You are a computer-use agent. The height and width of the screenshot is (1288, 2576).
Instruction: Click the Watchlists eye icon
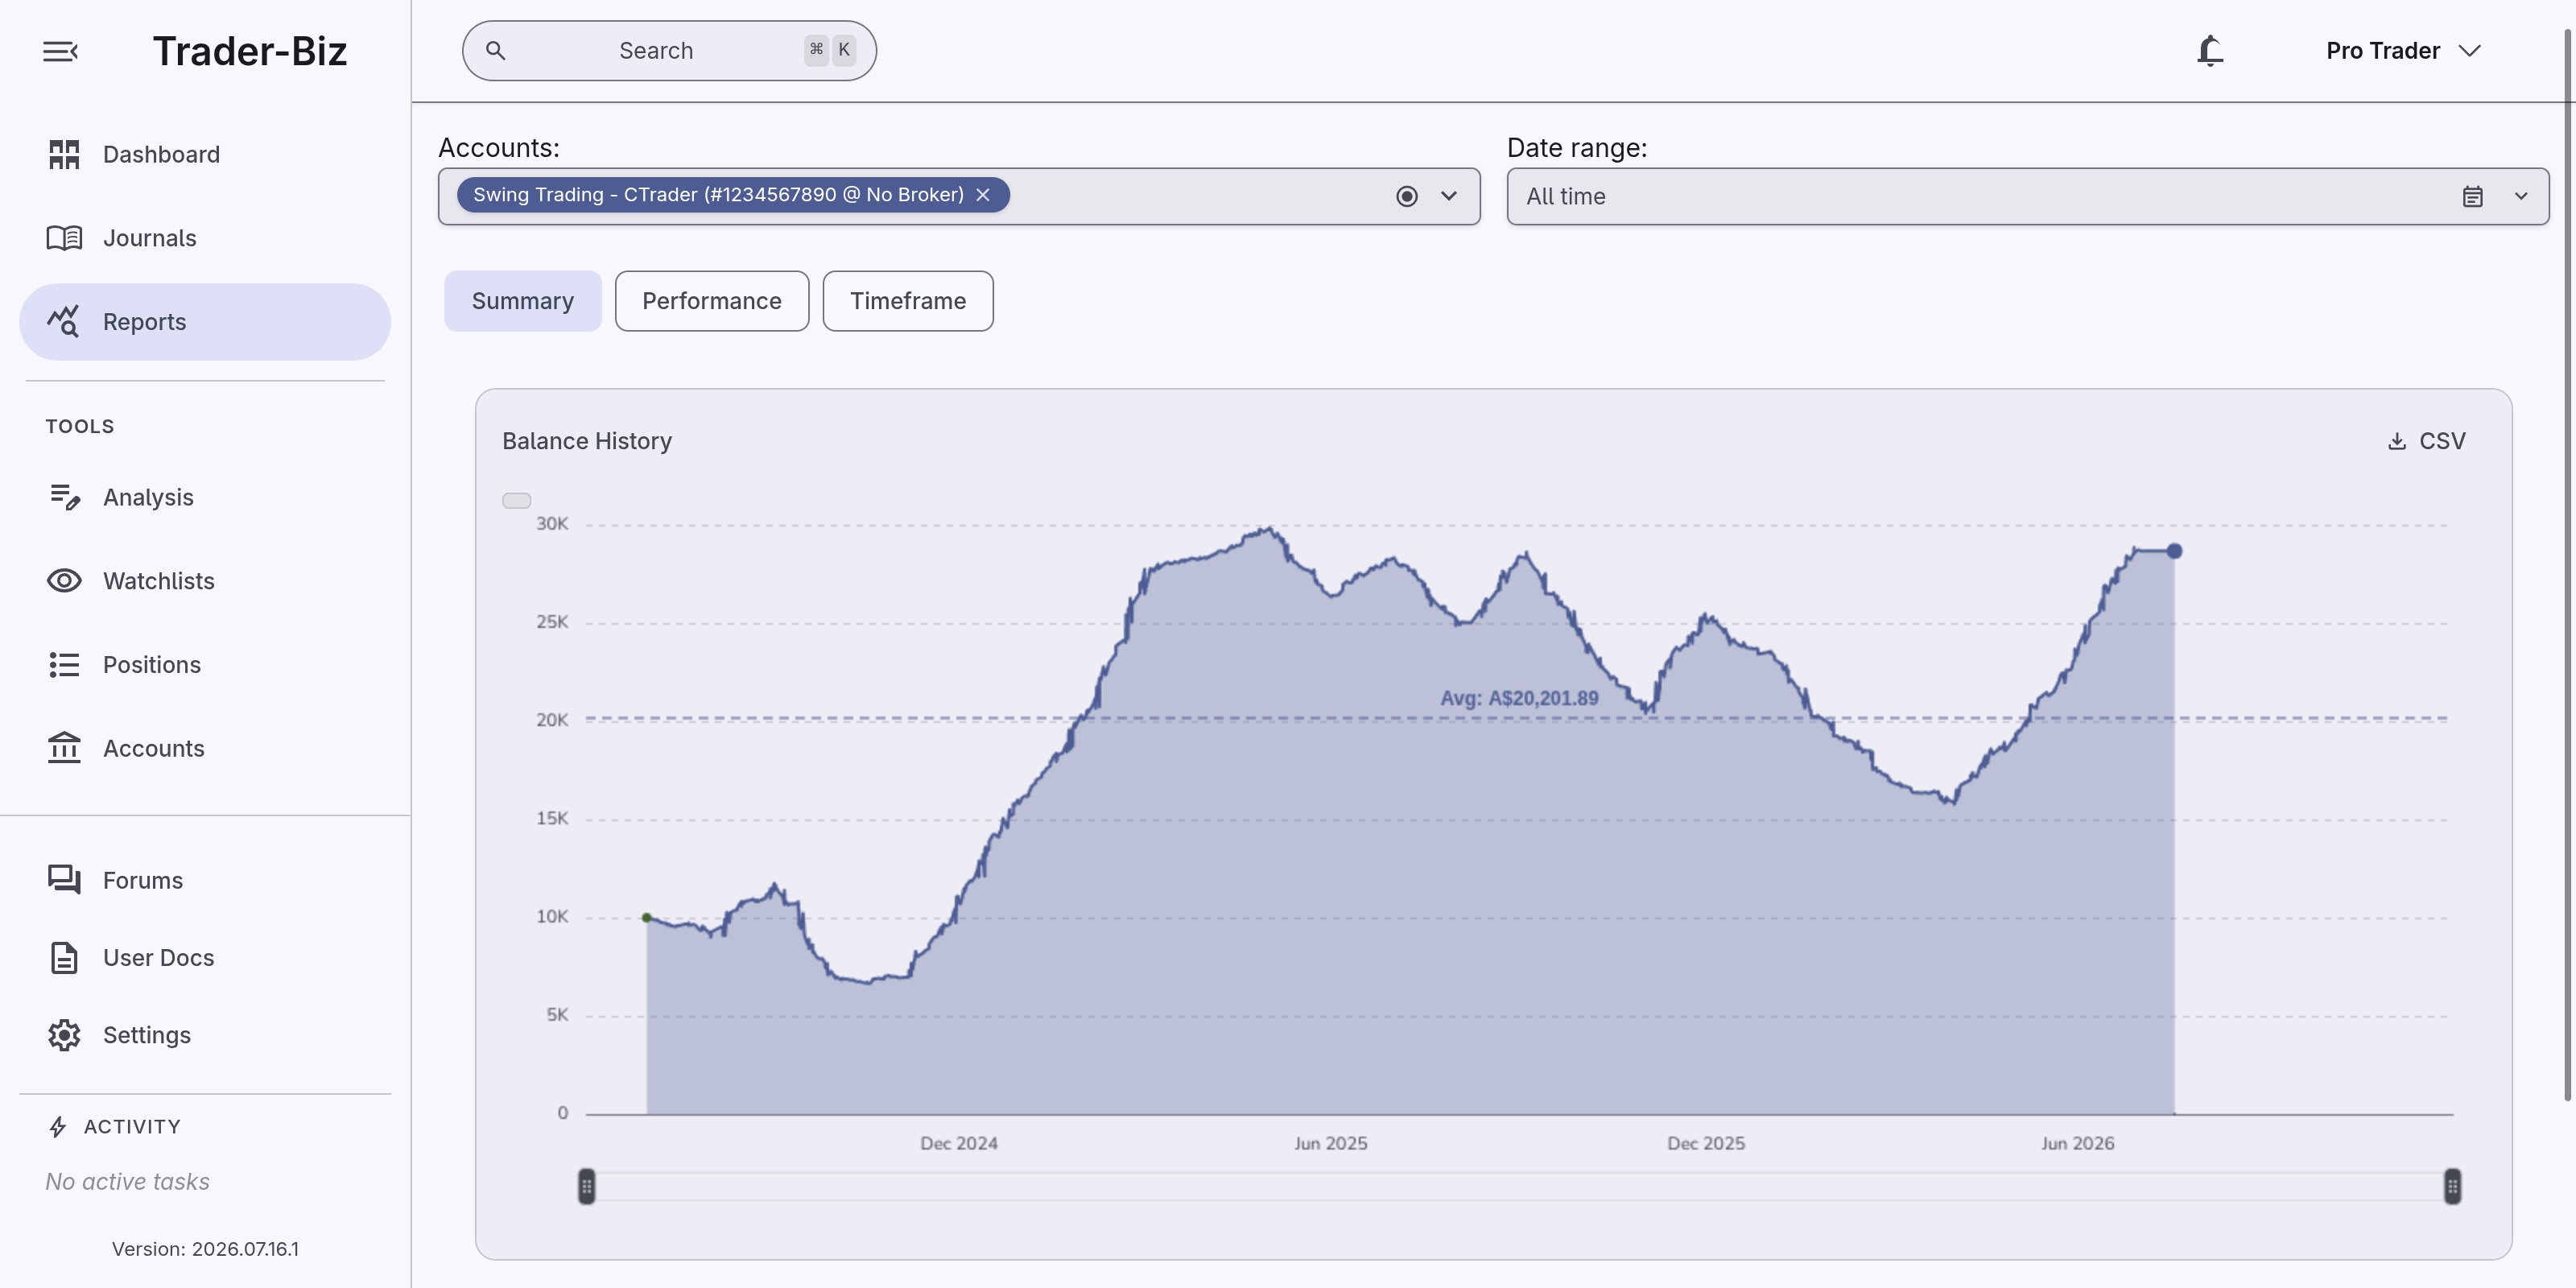64,581
